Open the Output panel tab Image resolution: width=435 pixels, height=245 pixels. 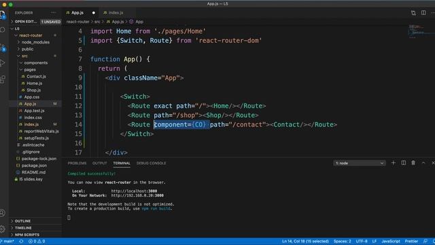click(x=100, y=163)
